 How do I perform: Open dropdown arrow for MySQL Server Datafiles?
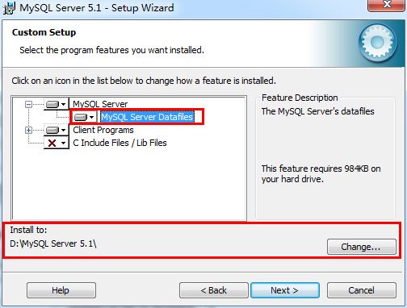pyautogui.click(x=92, y=117)
